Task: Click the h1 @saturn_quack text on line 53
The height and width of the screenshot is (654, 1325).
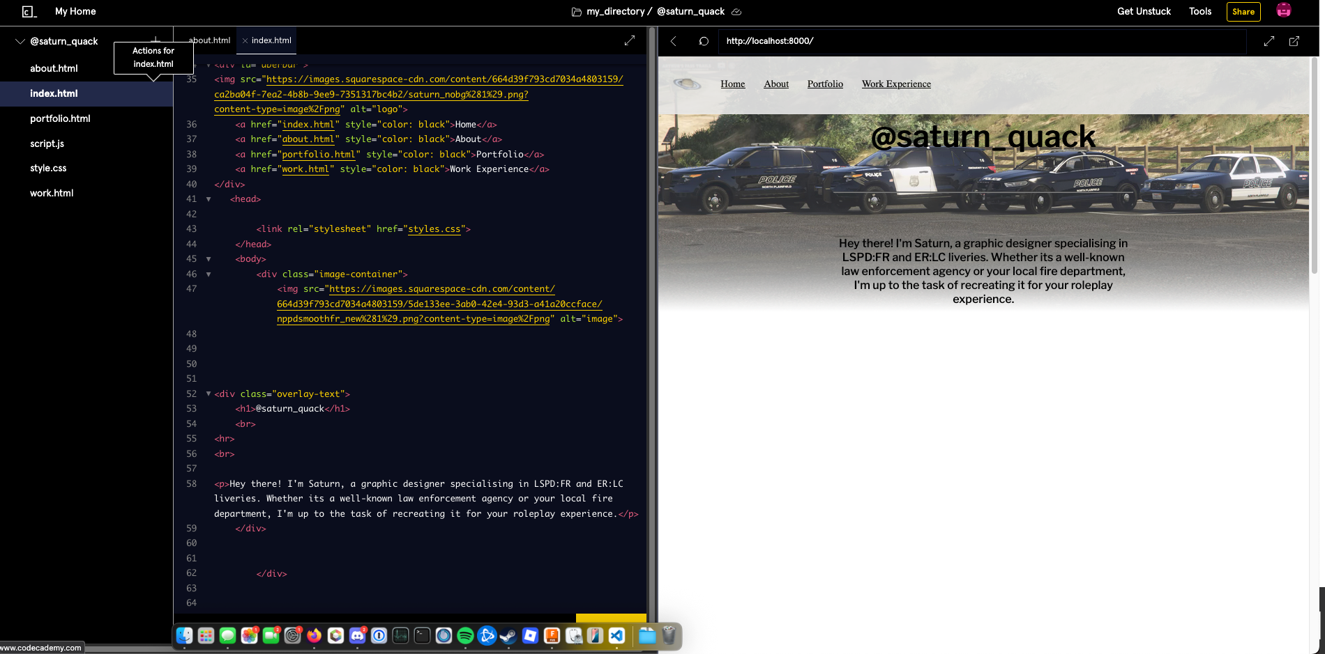Action: (289, 409)
